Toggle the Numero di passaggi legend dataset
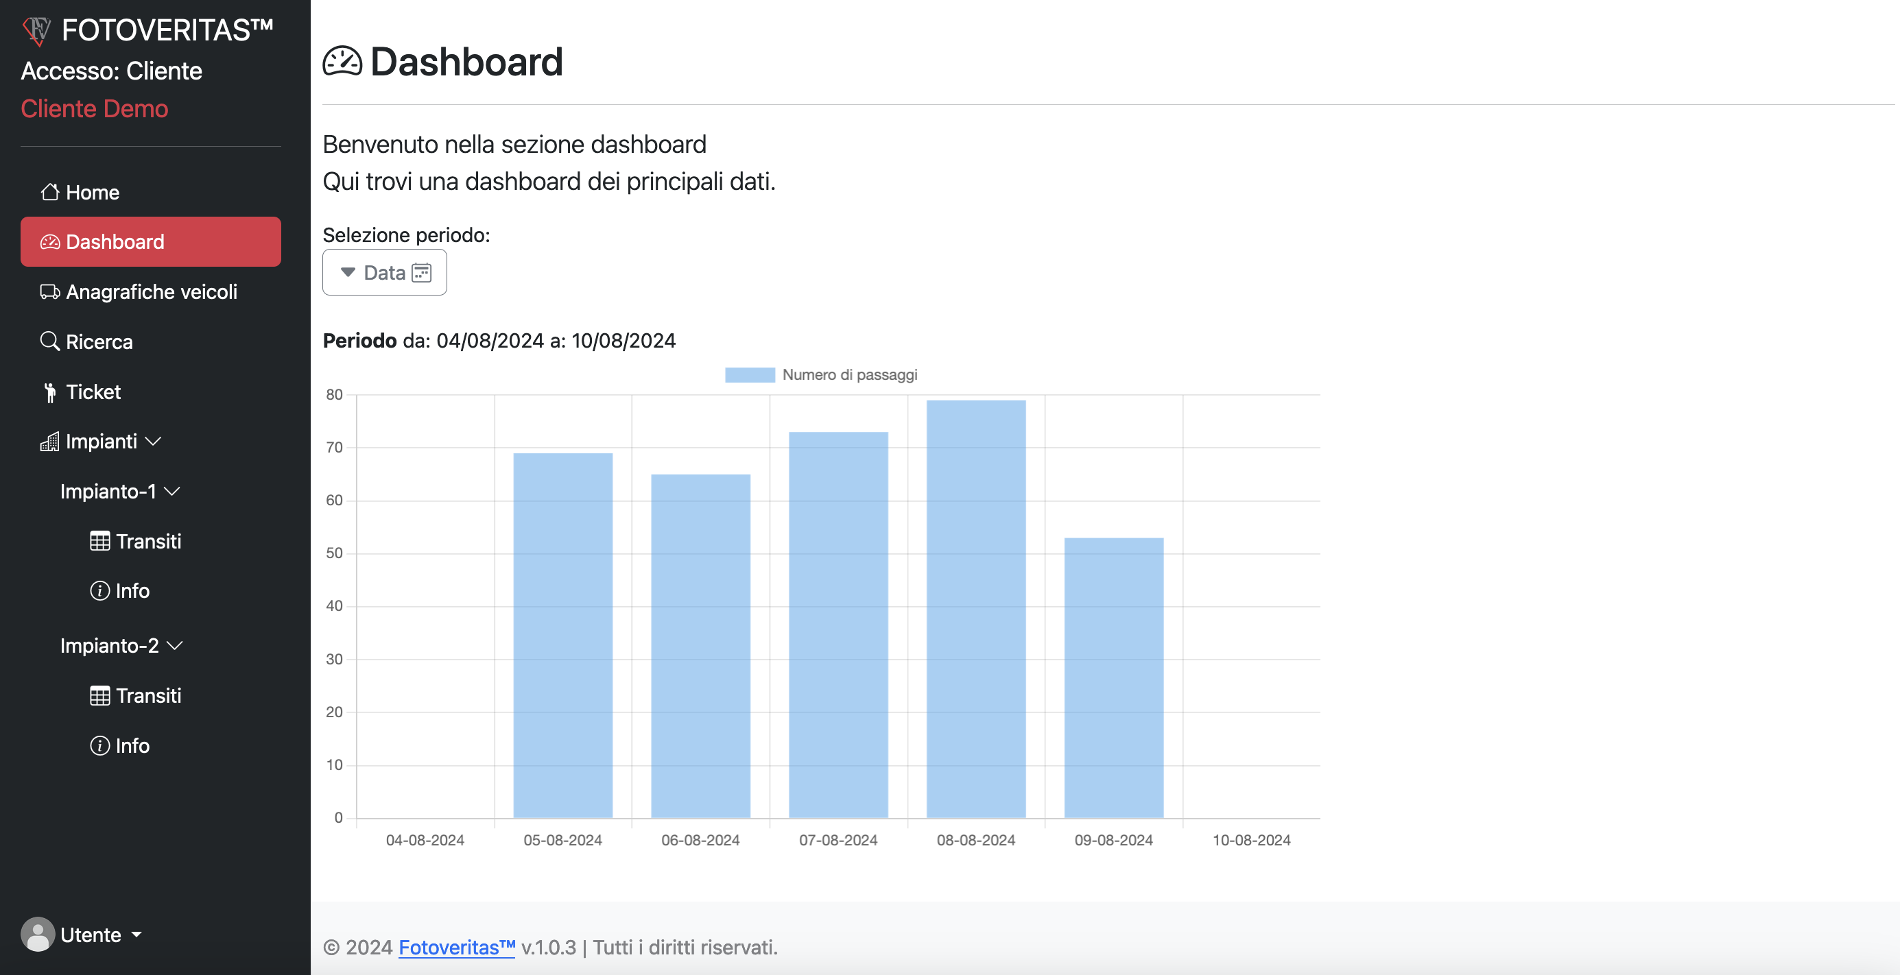 coord(821,374)
